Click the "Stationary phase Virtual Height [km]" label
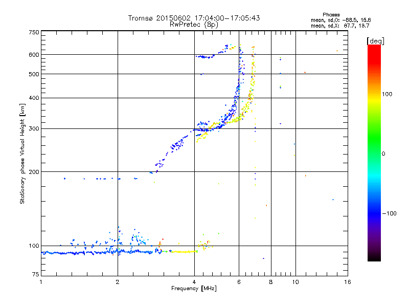This screenshot has height=307, width=409. coord(22,153)
